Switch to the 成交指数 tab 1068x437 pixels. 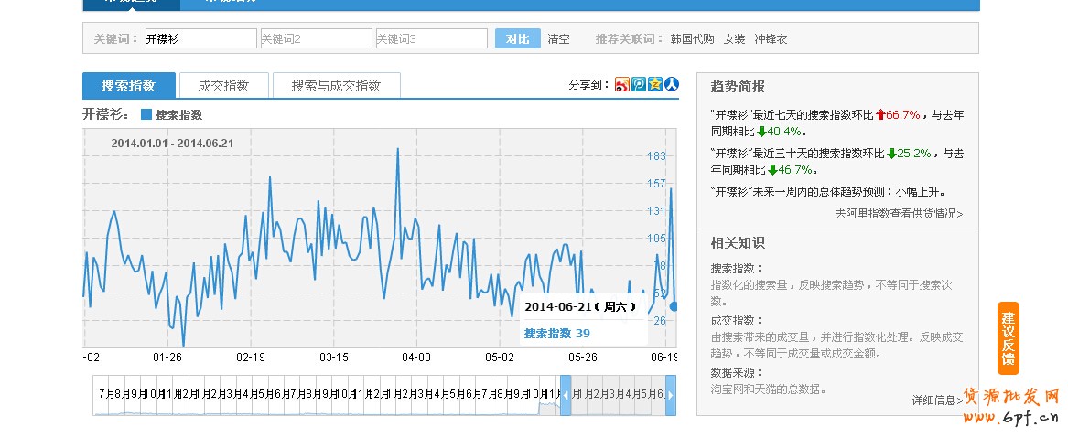[223, 86]
